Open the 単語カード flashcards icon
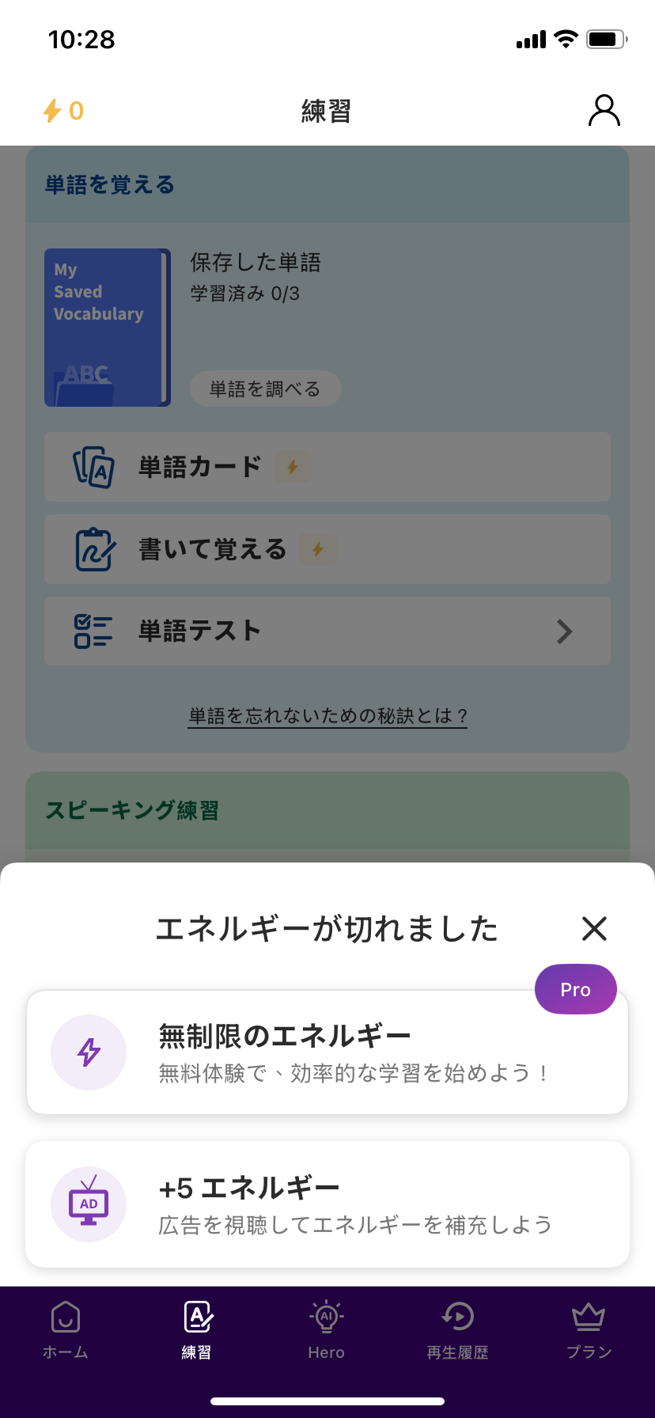Screen dimensions: 655x1418 [x=94, y=467]
